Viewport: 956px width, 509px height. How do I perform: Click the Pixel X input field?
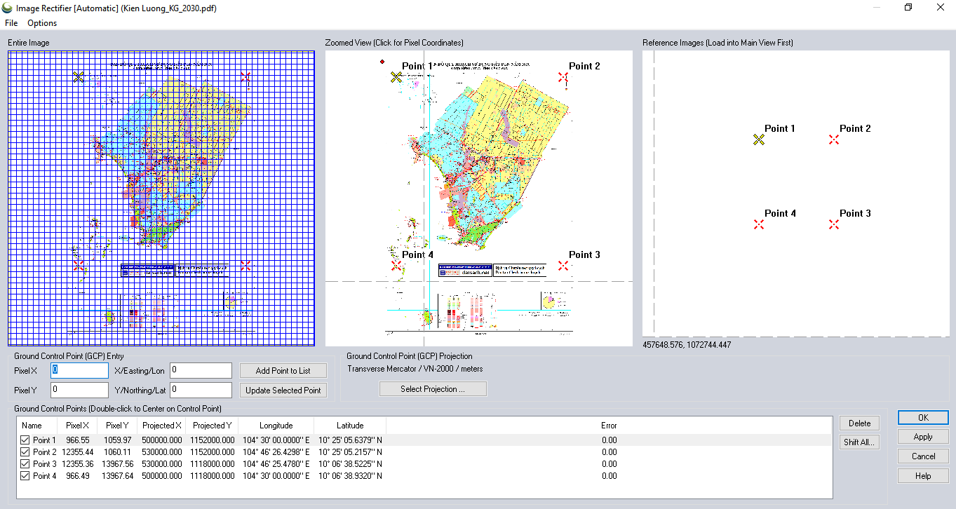click(x=79, y=370)
